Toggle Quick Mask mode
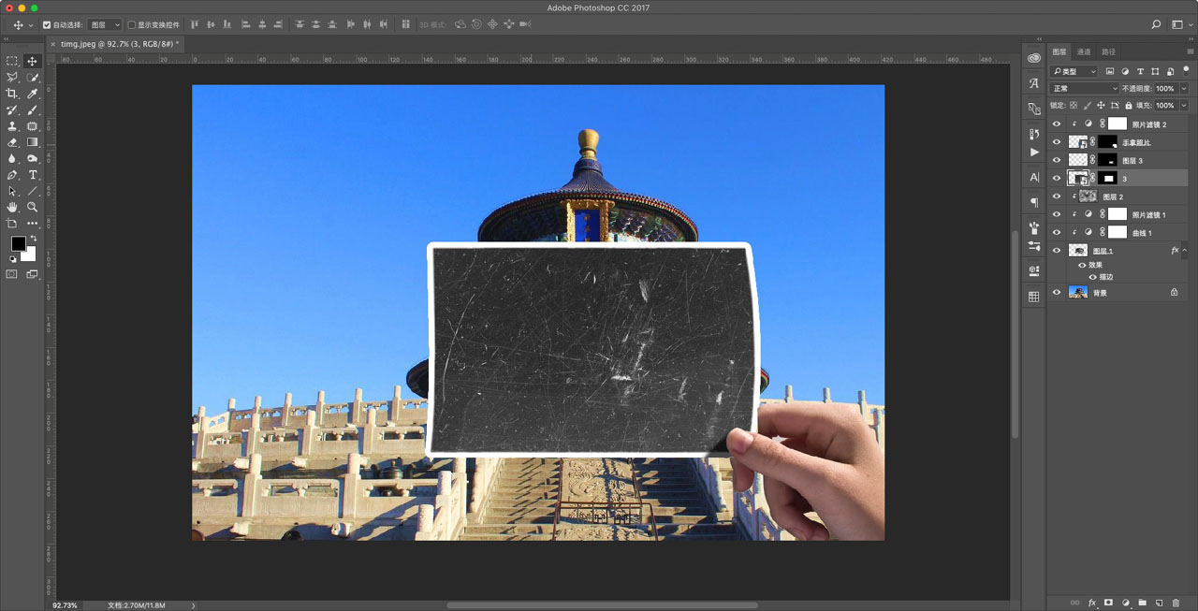The image size is (1198, 611). point(12,274)
